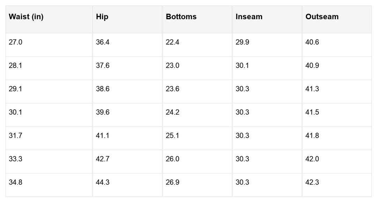Click the 37.6 hip cell
Viewport: 377px width, 202px height.
[103, 66]
